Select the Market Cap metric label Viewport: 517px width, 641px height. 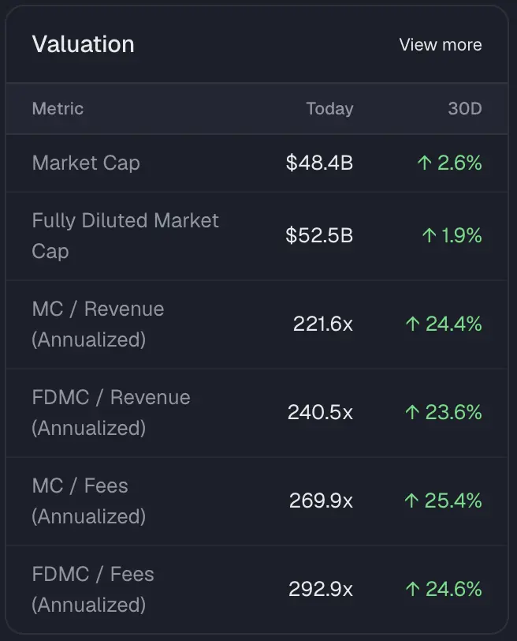[x=86, y=163]
